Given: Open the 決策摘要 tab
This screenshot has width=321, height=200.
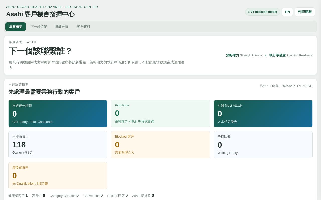Looking at the screenshot, I should click(x=16, y=27).
